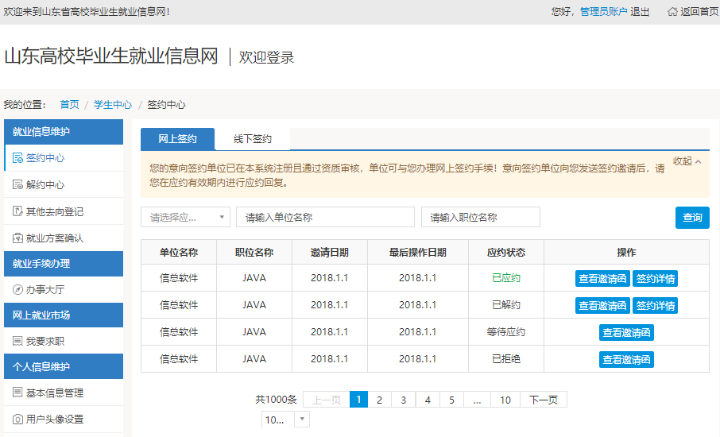This screenshot has width=720, height=437.
Task: Click the 办事大厅 compass icon
Action: pyautogui.click(x=17, y=291)
